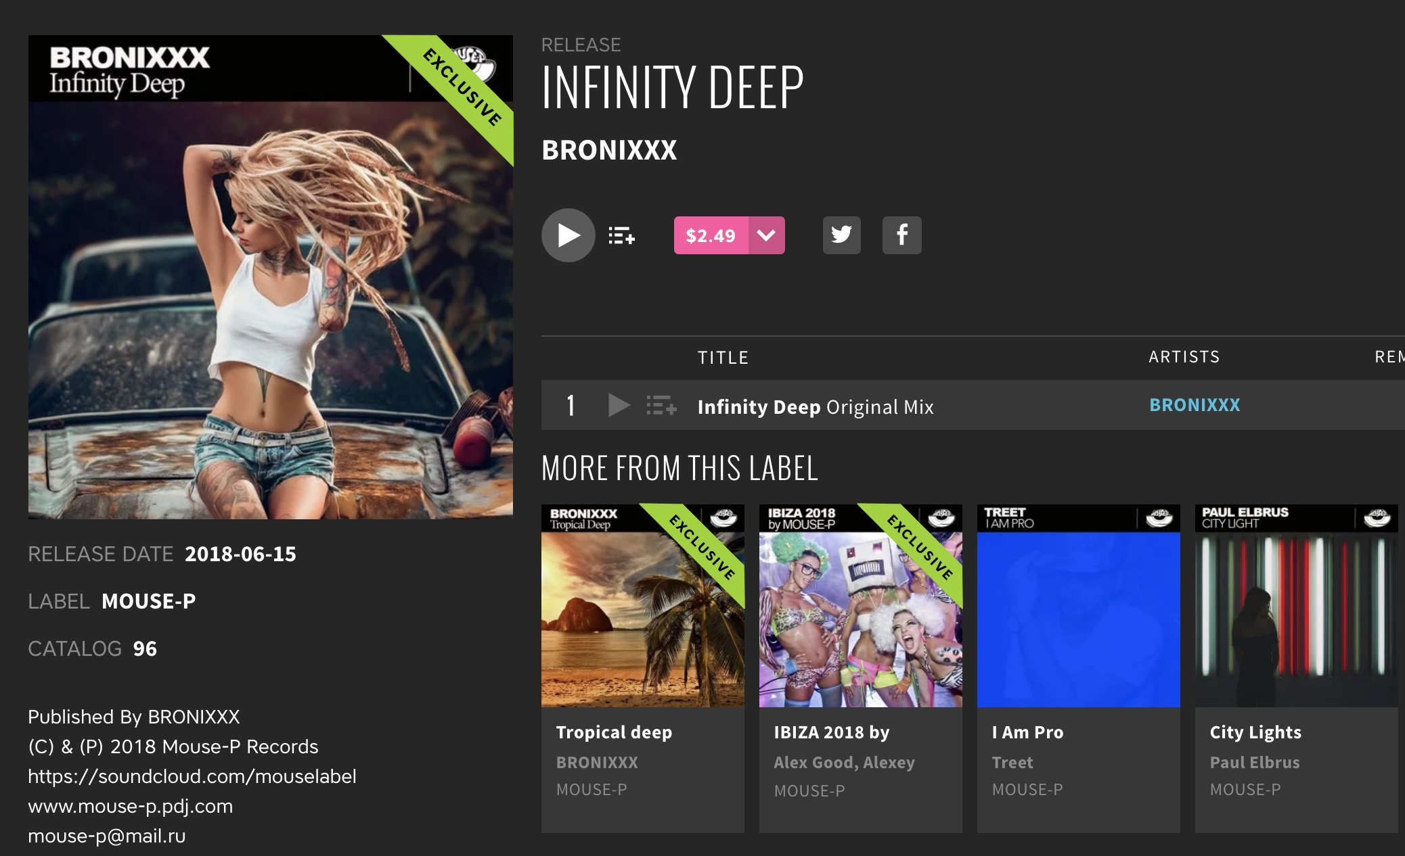Buy release for $2.49
The width and height of the screenshot is (1405, 856).
click(x=711, y=235)
